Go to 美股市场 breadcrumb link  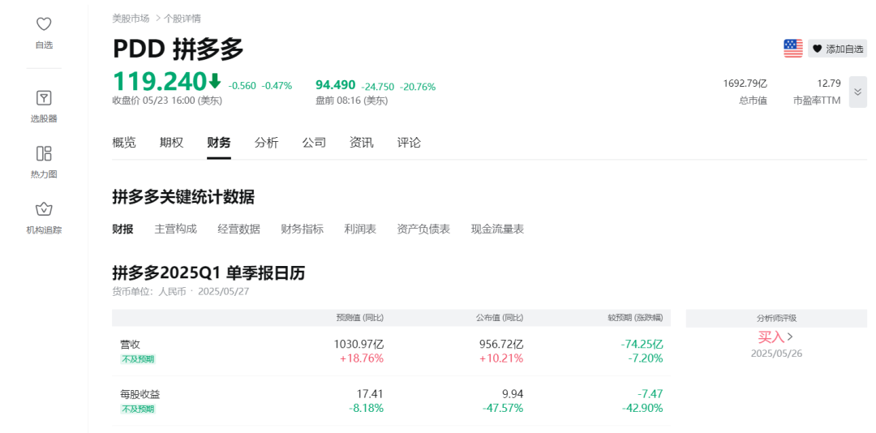131,19
